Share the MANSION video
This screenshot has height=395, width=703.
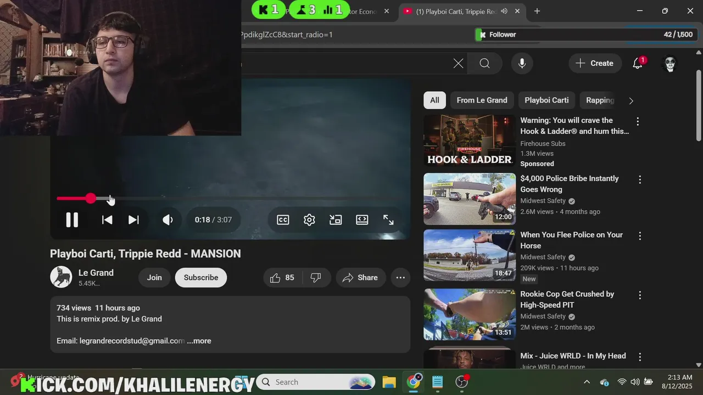(360, 278)
